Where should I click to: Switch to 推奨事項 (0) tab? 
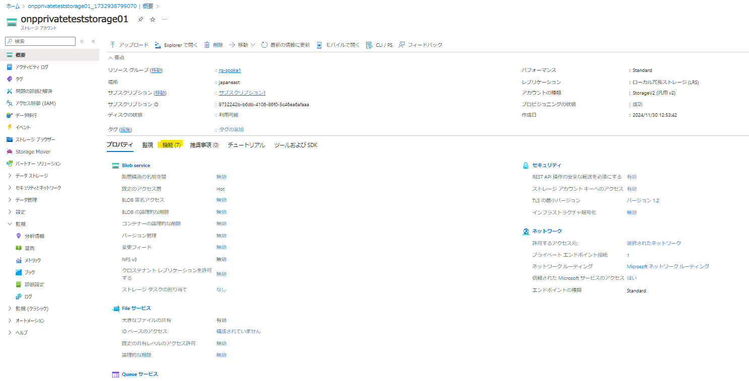point(205,145)
